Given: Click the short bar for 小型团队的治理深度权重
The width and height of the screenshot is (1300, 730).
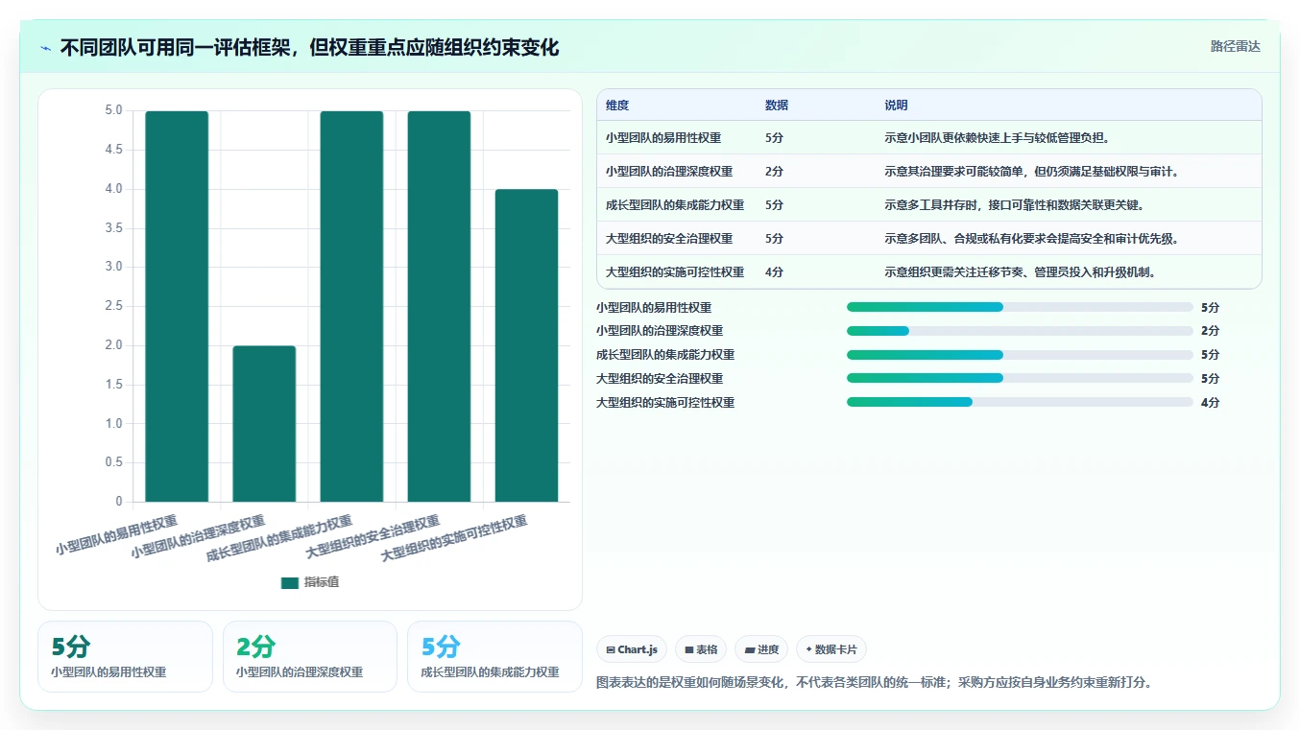Looking at the screenshot, I should click(x=264, y=423).
